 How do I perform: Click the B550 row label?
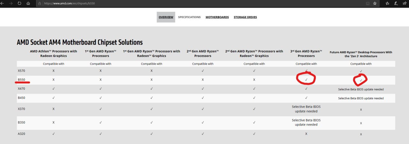[22, 80]
